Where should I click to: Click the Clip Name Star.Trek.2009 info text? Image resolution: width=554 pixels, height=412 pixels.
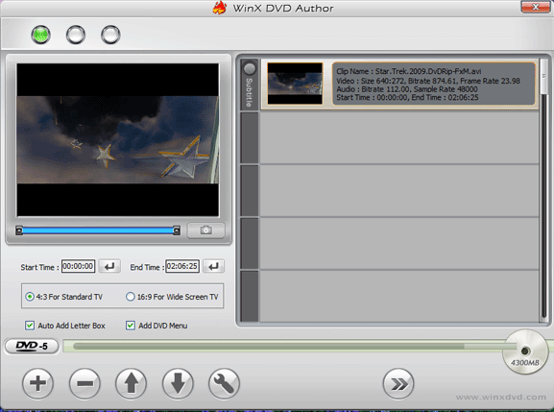tap(408, 71)
